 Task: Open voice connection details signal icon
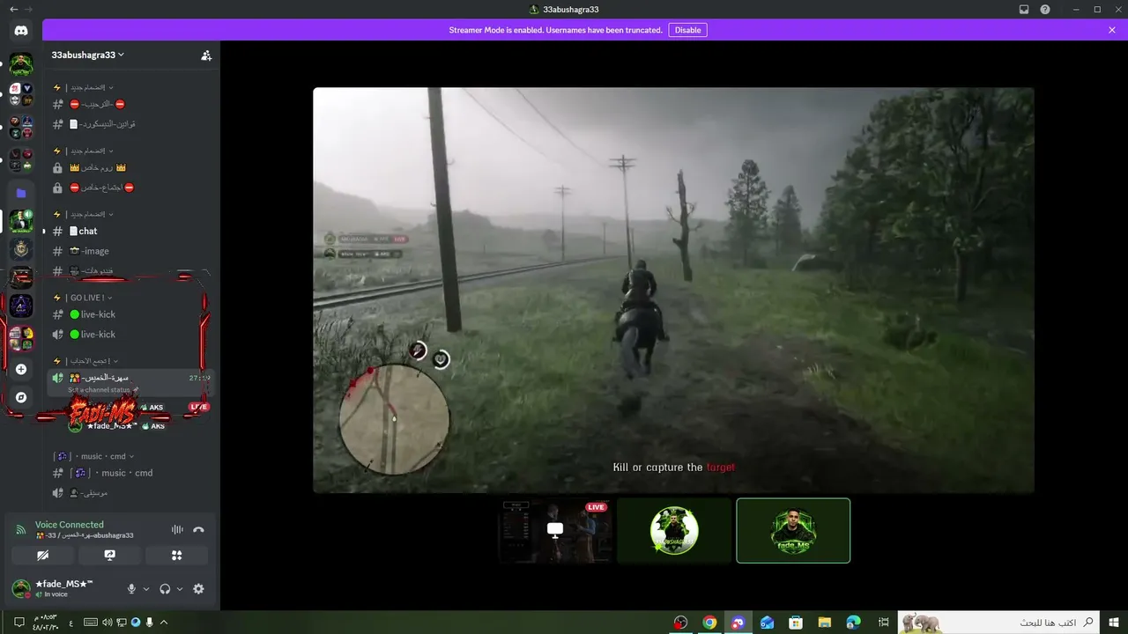coord(21,530)
